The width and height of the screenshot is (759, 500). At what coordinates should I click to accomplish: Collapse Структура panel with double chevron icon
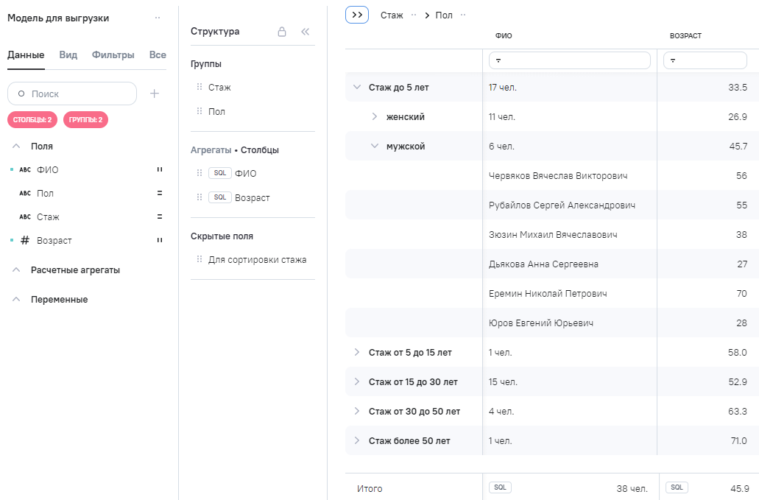point(306,32)
